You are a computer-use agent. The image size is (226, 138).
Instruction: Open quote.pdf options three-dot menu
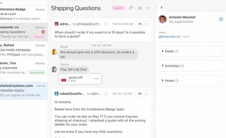[x=96, y=78]
